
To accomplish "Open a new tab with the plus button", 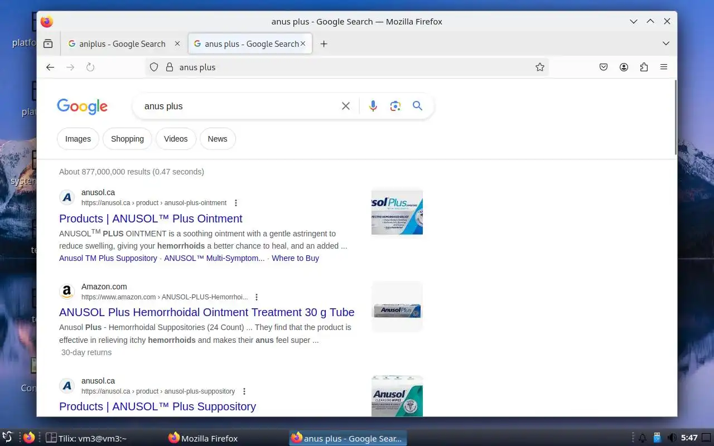I will coord(324,43).
